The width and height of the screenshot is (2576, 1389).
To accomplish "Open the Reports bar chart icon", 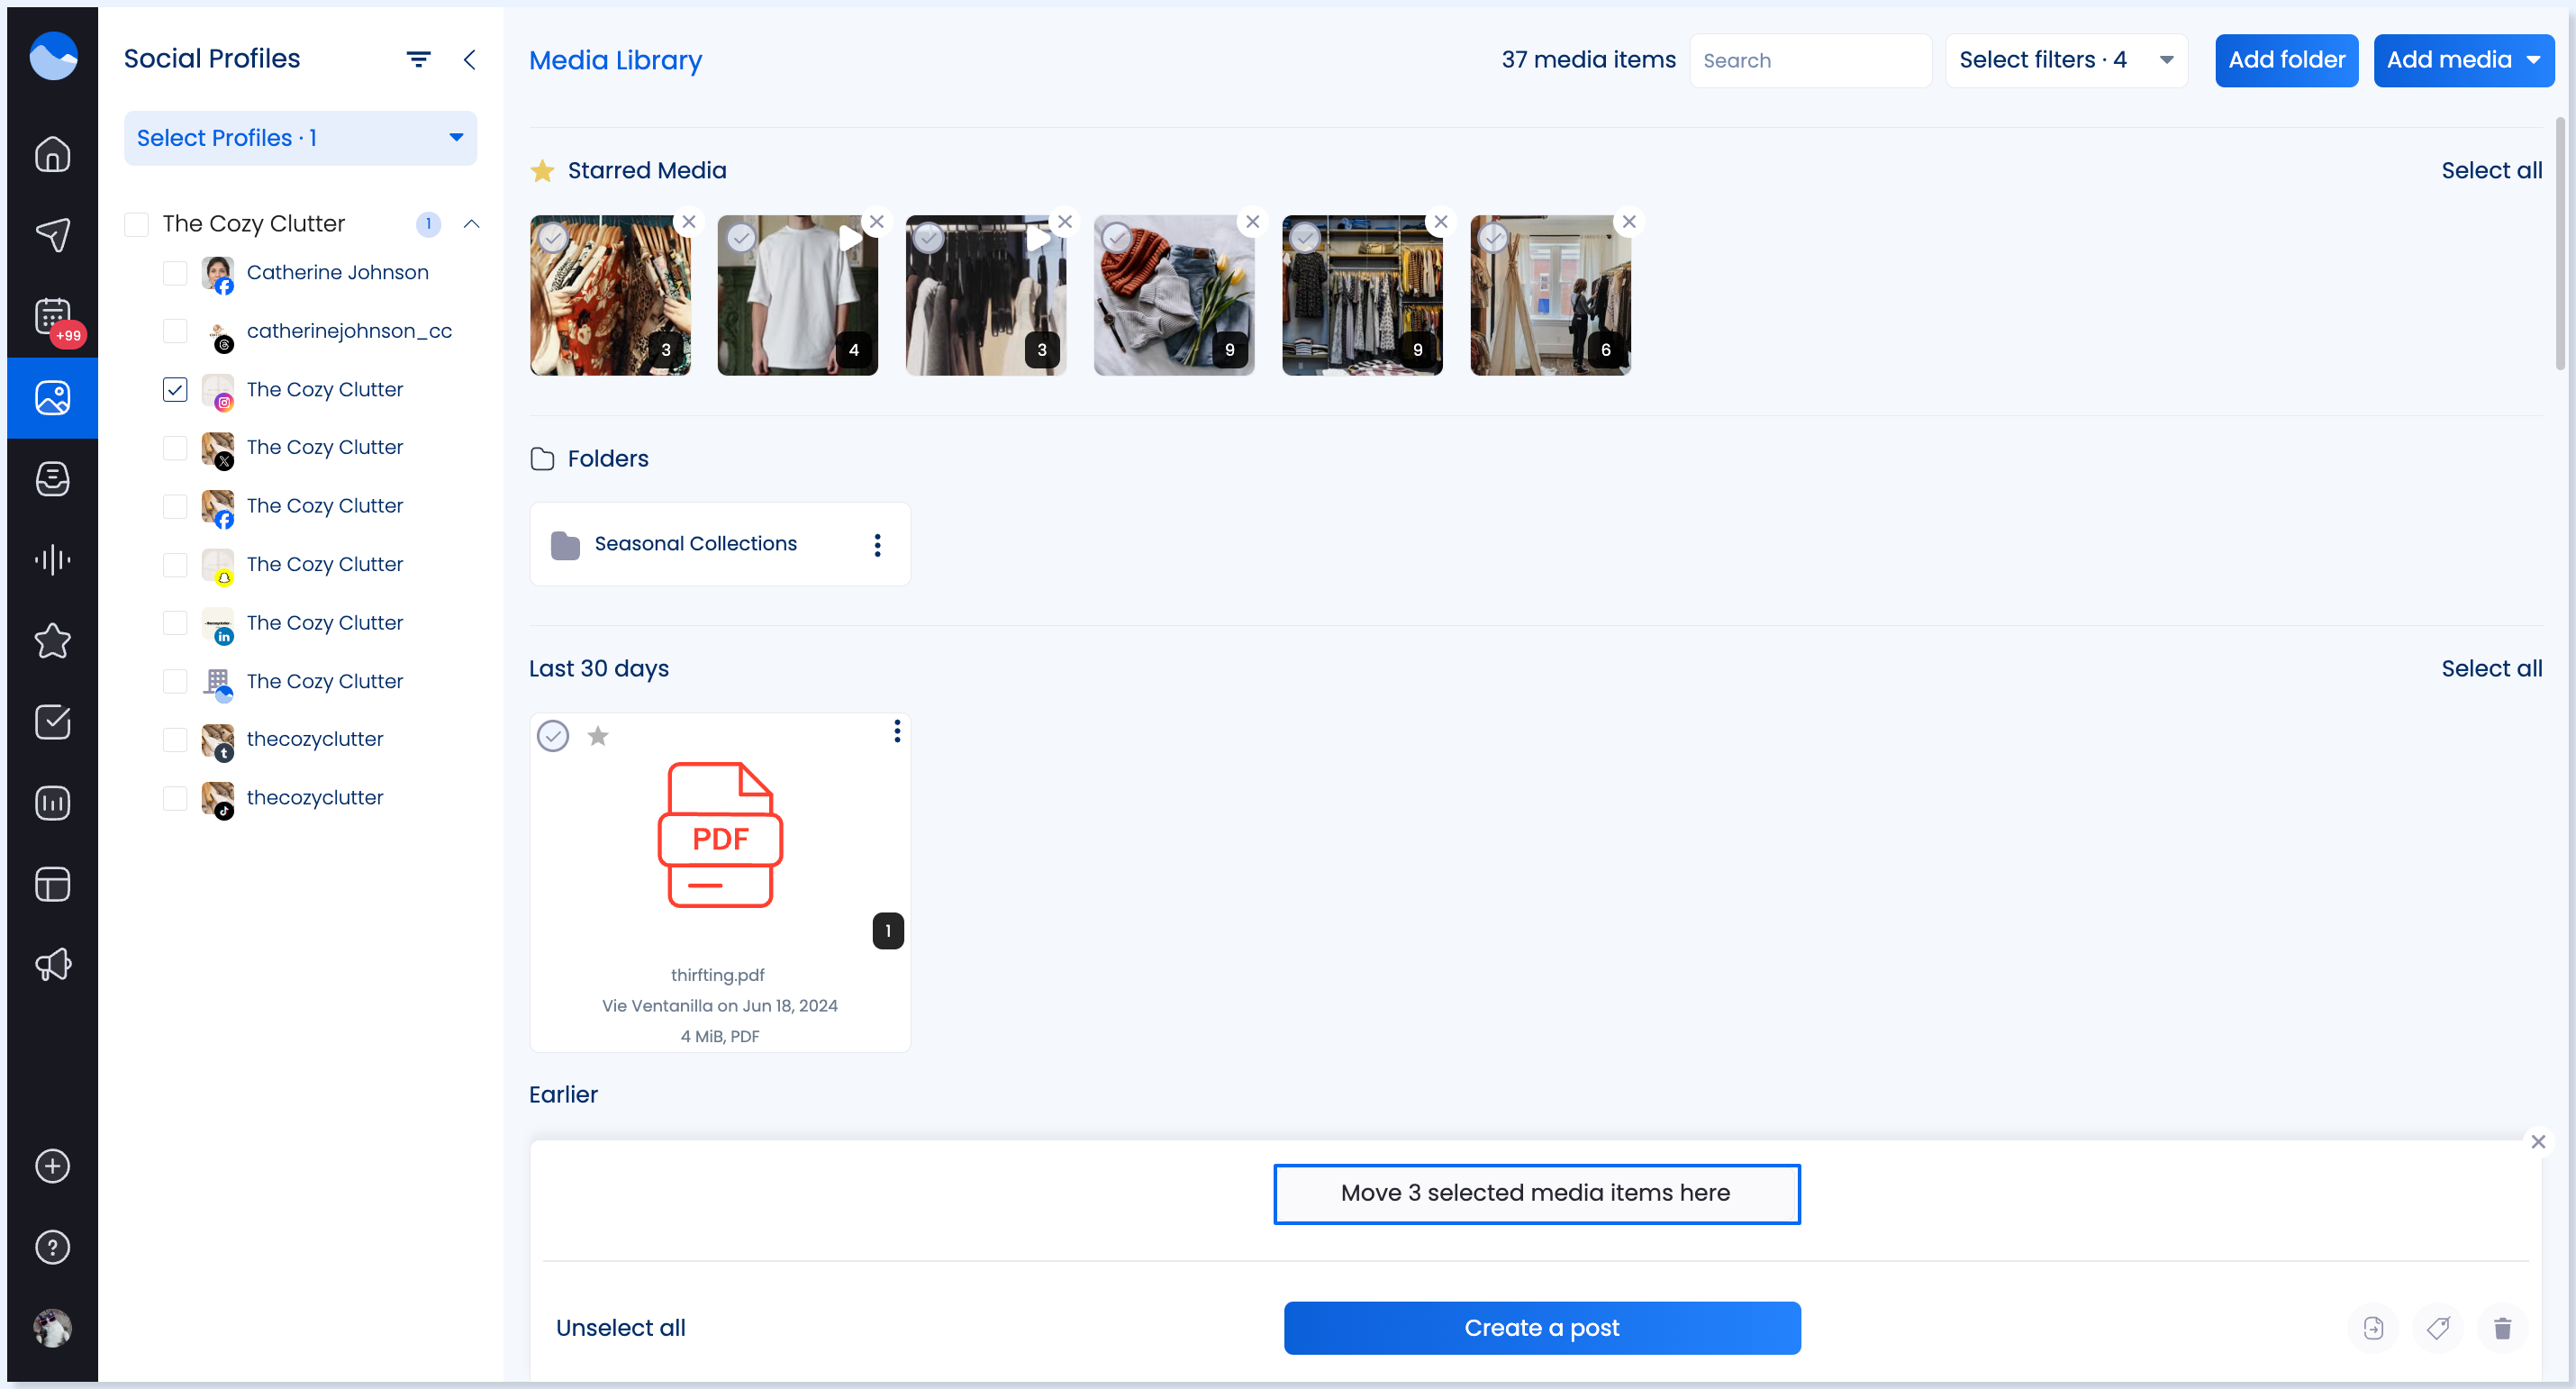I will 52,802.
